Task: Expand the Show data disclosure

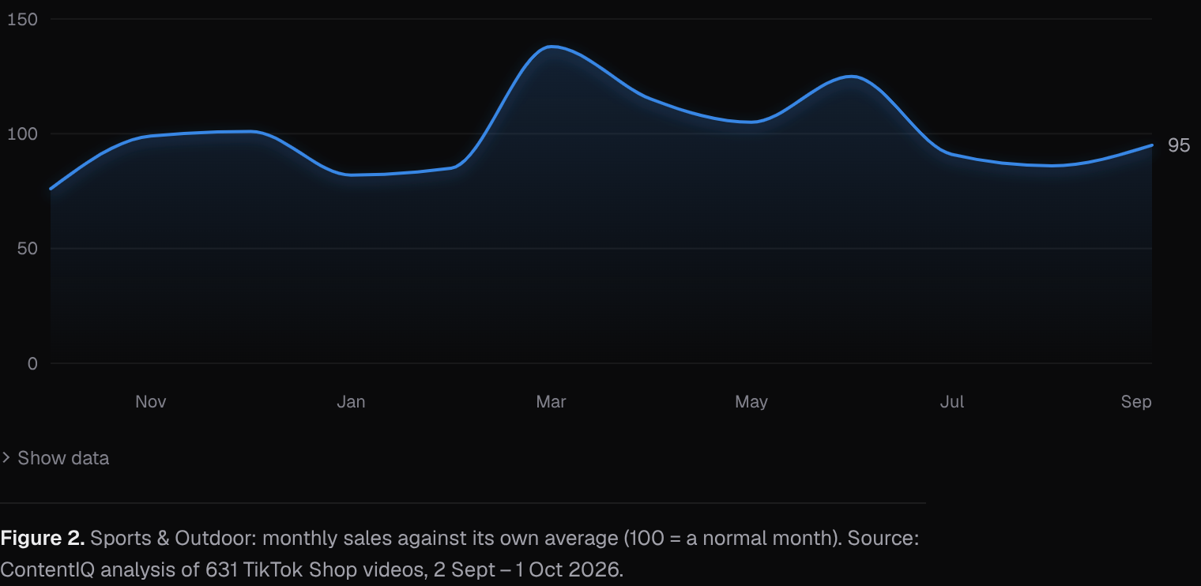Action: click(x=55, y=458)
